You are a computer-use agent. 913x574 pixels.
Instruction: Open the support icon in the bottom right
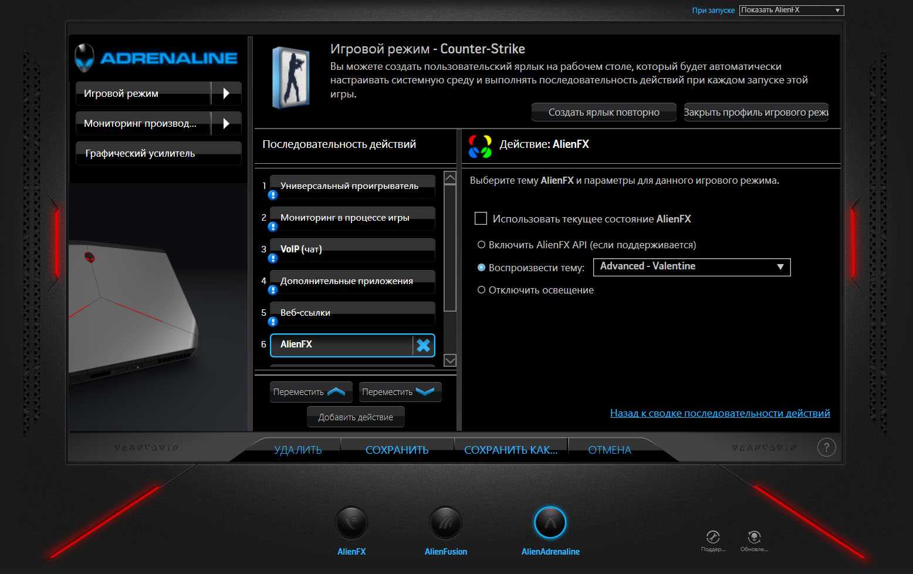coord(713,537)
